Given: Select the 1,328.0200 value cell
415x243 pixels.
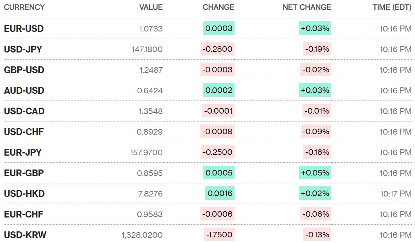Looking at the screenshot, I should [142, 235].
